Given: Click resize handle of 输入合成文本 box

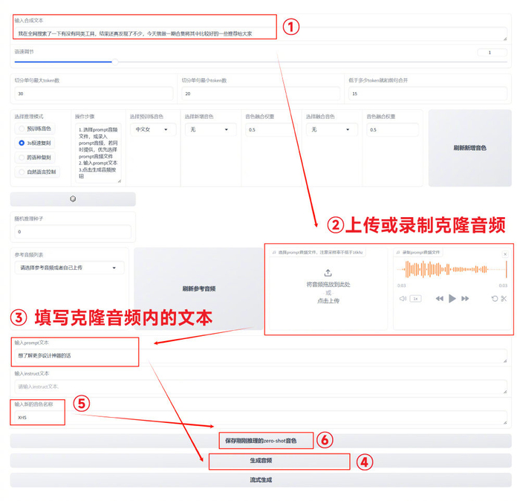Looking at the screenshot, I should [x=504, y=39].
